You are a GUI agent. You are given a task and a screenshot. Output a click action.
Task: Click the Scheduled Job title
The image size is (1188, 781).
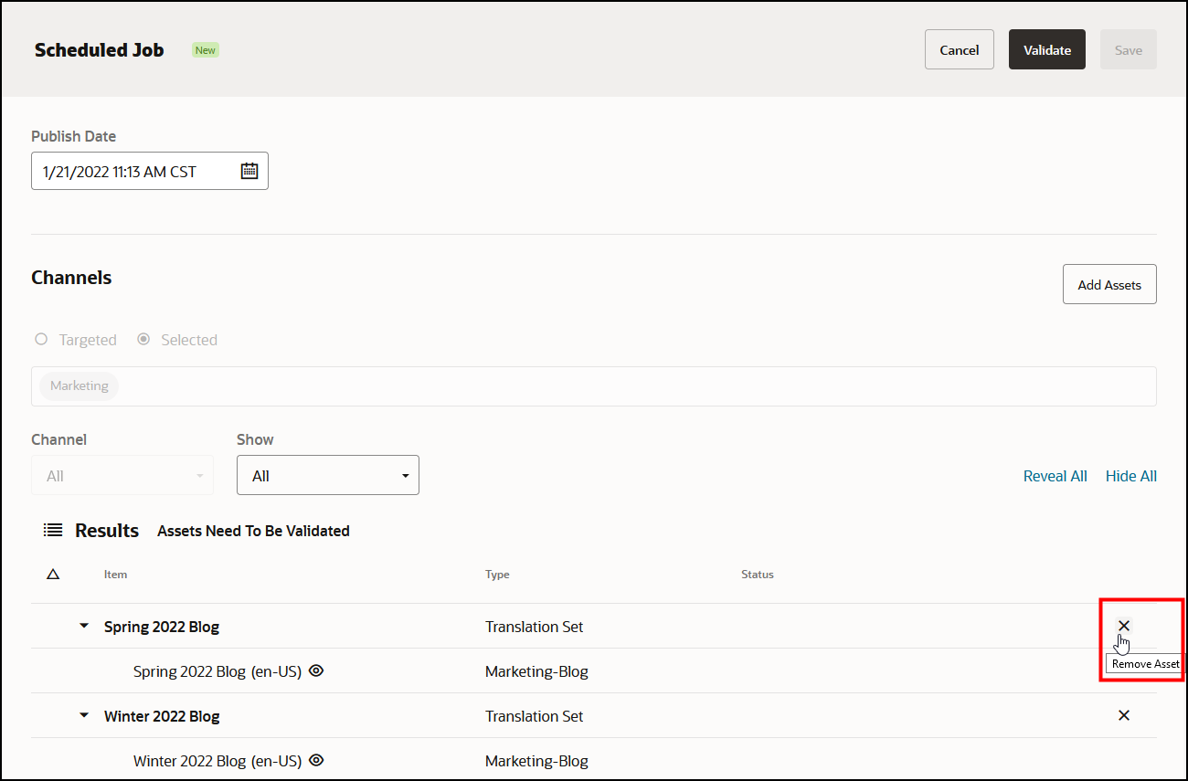coord(100,50)
